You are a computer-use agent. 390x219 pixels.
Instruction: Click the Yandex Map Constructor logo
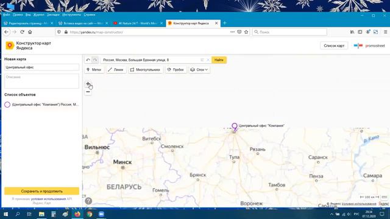coord(10,46)
